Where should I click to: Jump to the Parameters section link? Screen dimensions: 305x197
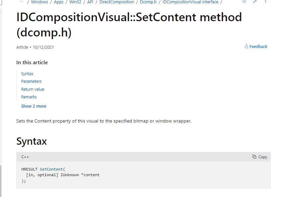pyautogui.click(x=32, y=81)
